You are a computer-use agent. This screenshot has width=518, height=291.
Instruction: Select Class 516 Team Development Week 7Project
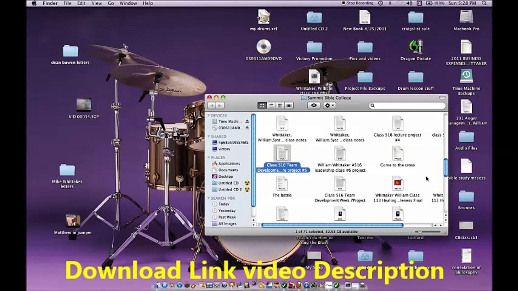(x=340, y=189)
